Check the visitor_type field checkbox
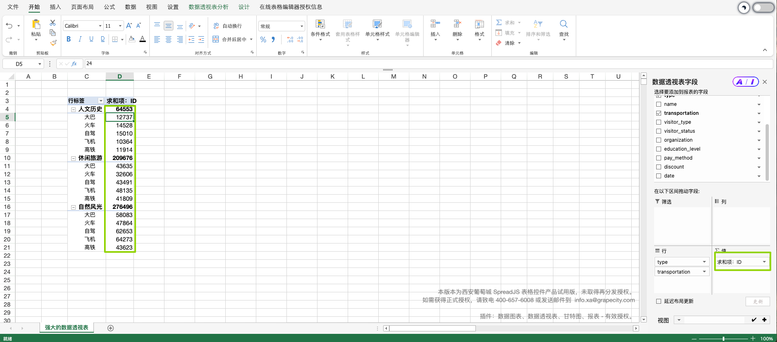 [659, 122]
